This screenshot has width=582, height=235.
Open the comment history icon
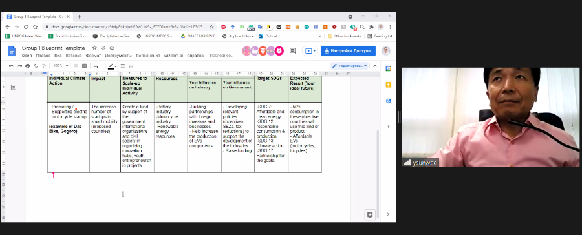click(x=292, y=51)
